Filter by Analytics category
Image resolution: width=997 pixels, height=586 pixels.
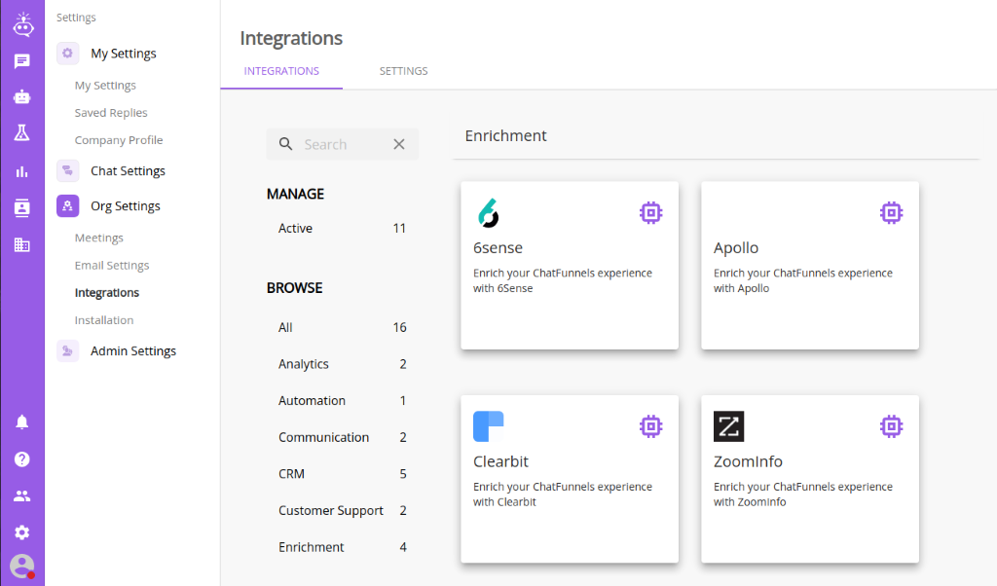342,364
